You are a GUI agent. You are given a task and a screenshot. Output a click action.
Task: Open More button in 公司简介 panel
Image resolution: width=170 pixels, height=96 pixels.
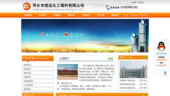pos(110,58)
